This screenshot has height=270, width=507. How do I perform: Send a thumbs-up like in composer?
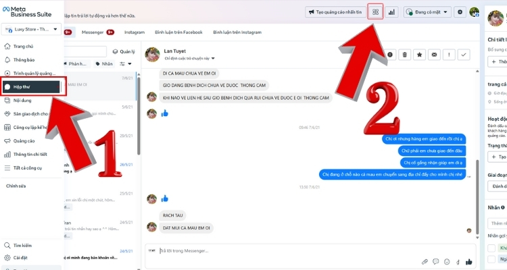pyautogui.click(x=469, y=262)
